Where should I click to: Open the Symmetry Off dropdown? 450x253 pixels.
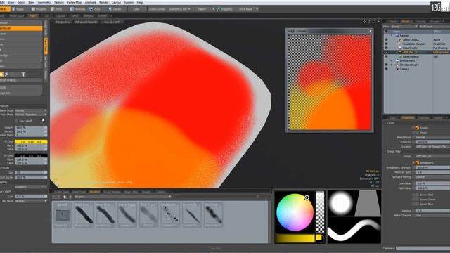coord(180,9)
